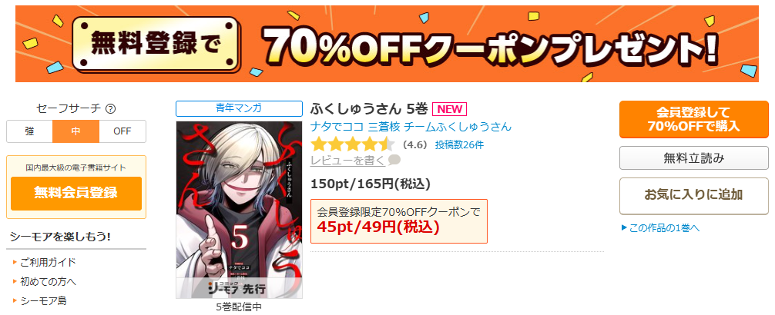The image size is (775, 315).
Task: Open 無料立読み free preview
Action: point(694,158)
